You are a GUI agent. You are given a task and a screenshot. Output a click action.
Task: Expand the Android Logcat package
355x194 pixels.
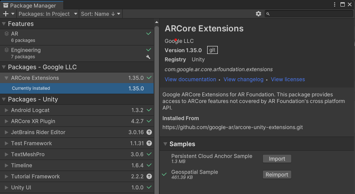pyautogui.click(x=6, y=110)
